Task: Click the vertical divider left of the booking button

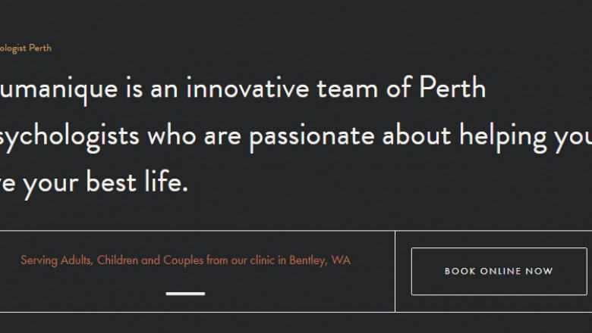Action: [395, 271]
